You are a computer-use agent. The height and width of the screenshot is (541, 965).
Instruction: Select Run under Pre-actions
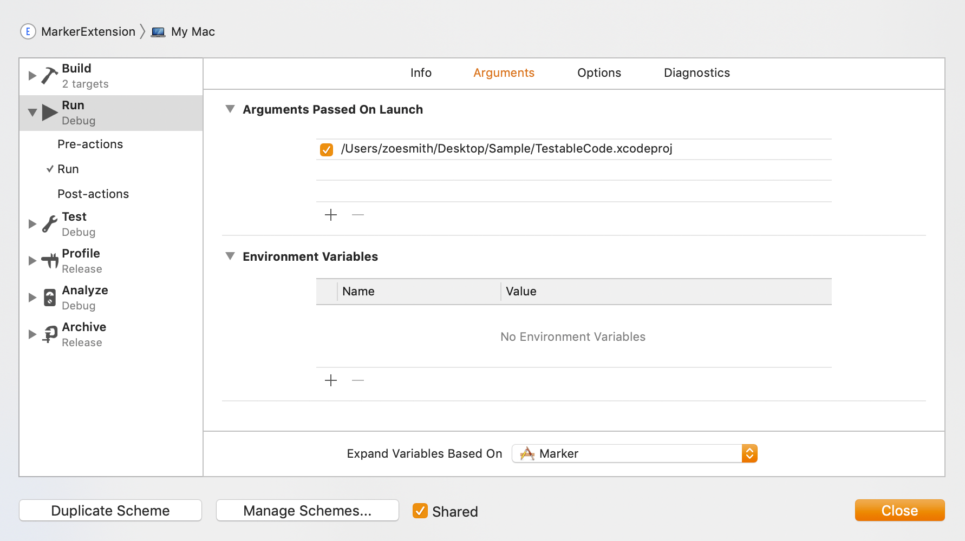pyautogui.click(x=68, y=169)
